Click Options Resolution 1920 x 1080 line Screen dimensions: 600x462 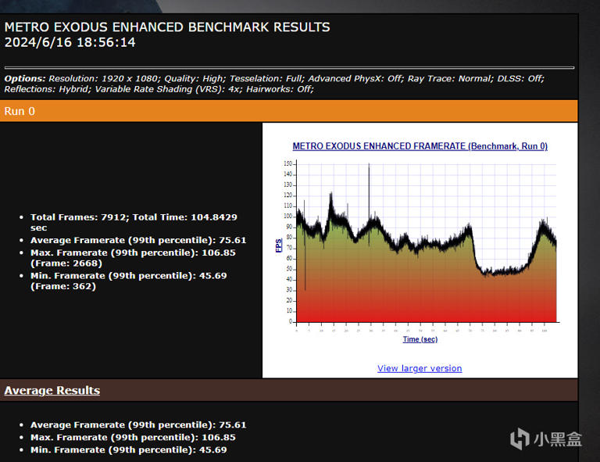click(x=274, y=78)
